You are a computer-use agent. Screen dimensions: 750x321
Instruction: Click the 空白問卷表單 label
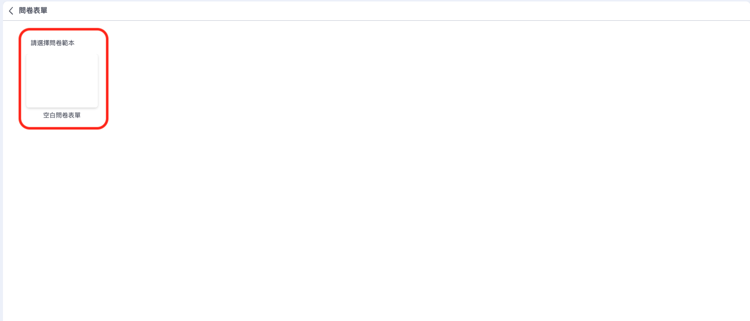tap(62, 115)
